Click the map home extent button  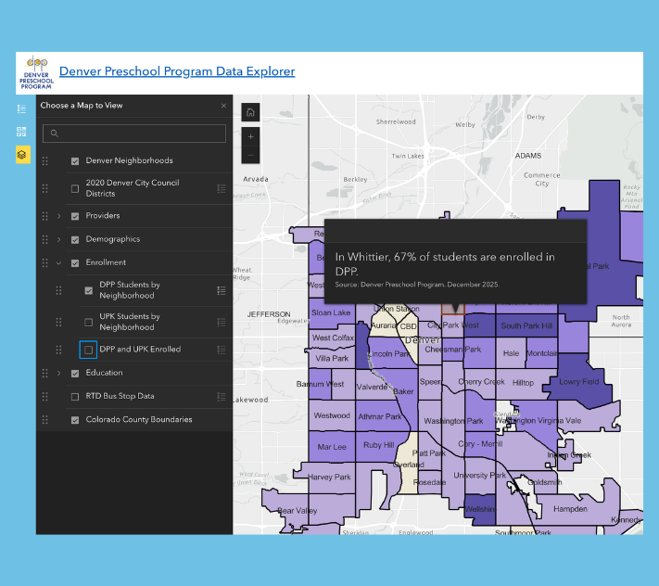[x=250, y=112]
